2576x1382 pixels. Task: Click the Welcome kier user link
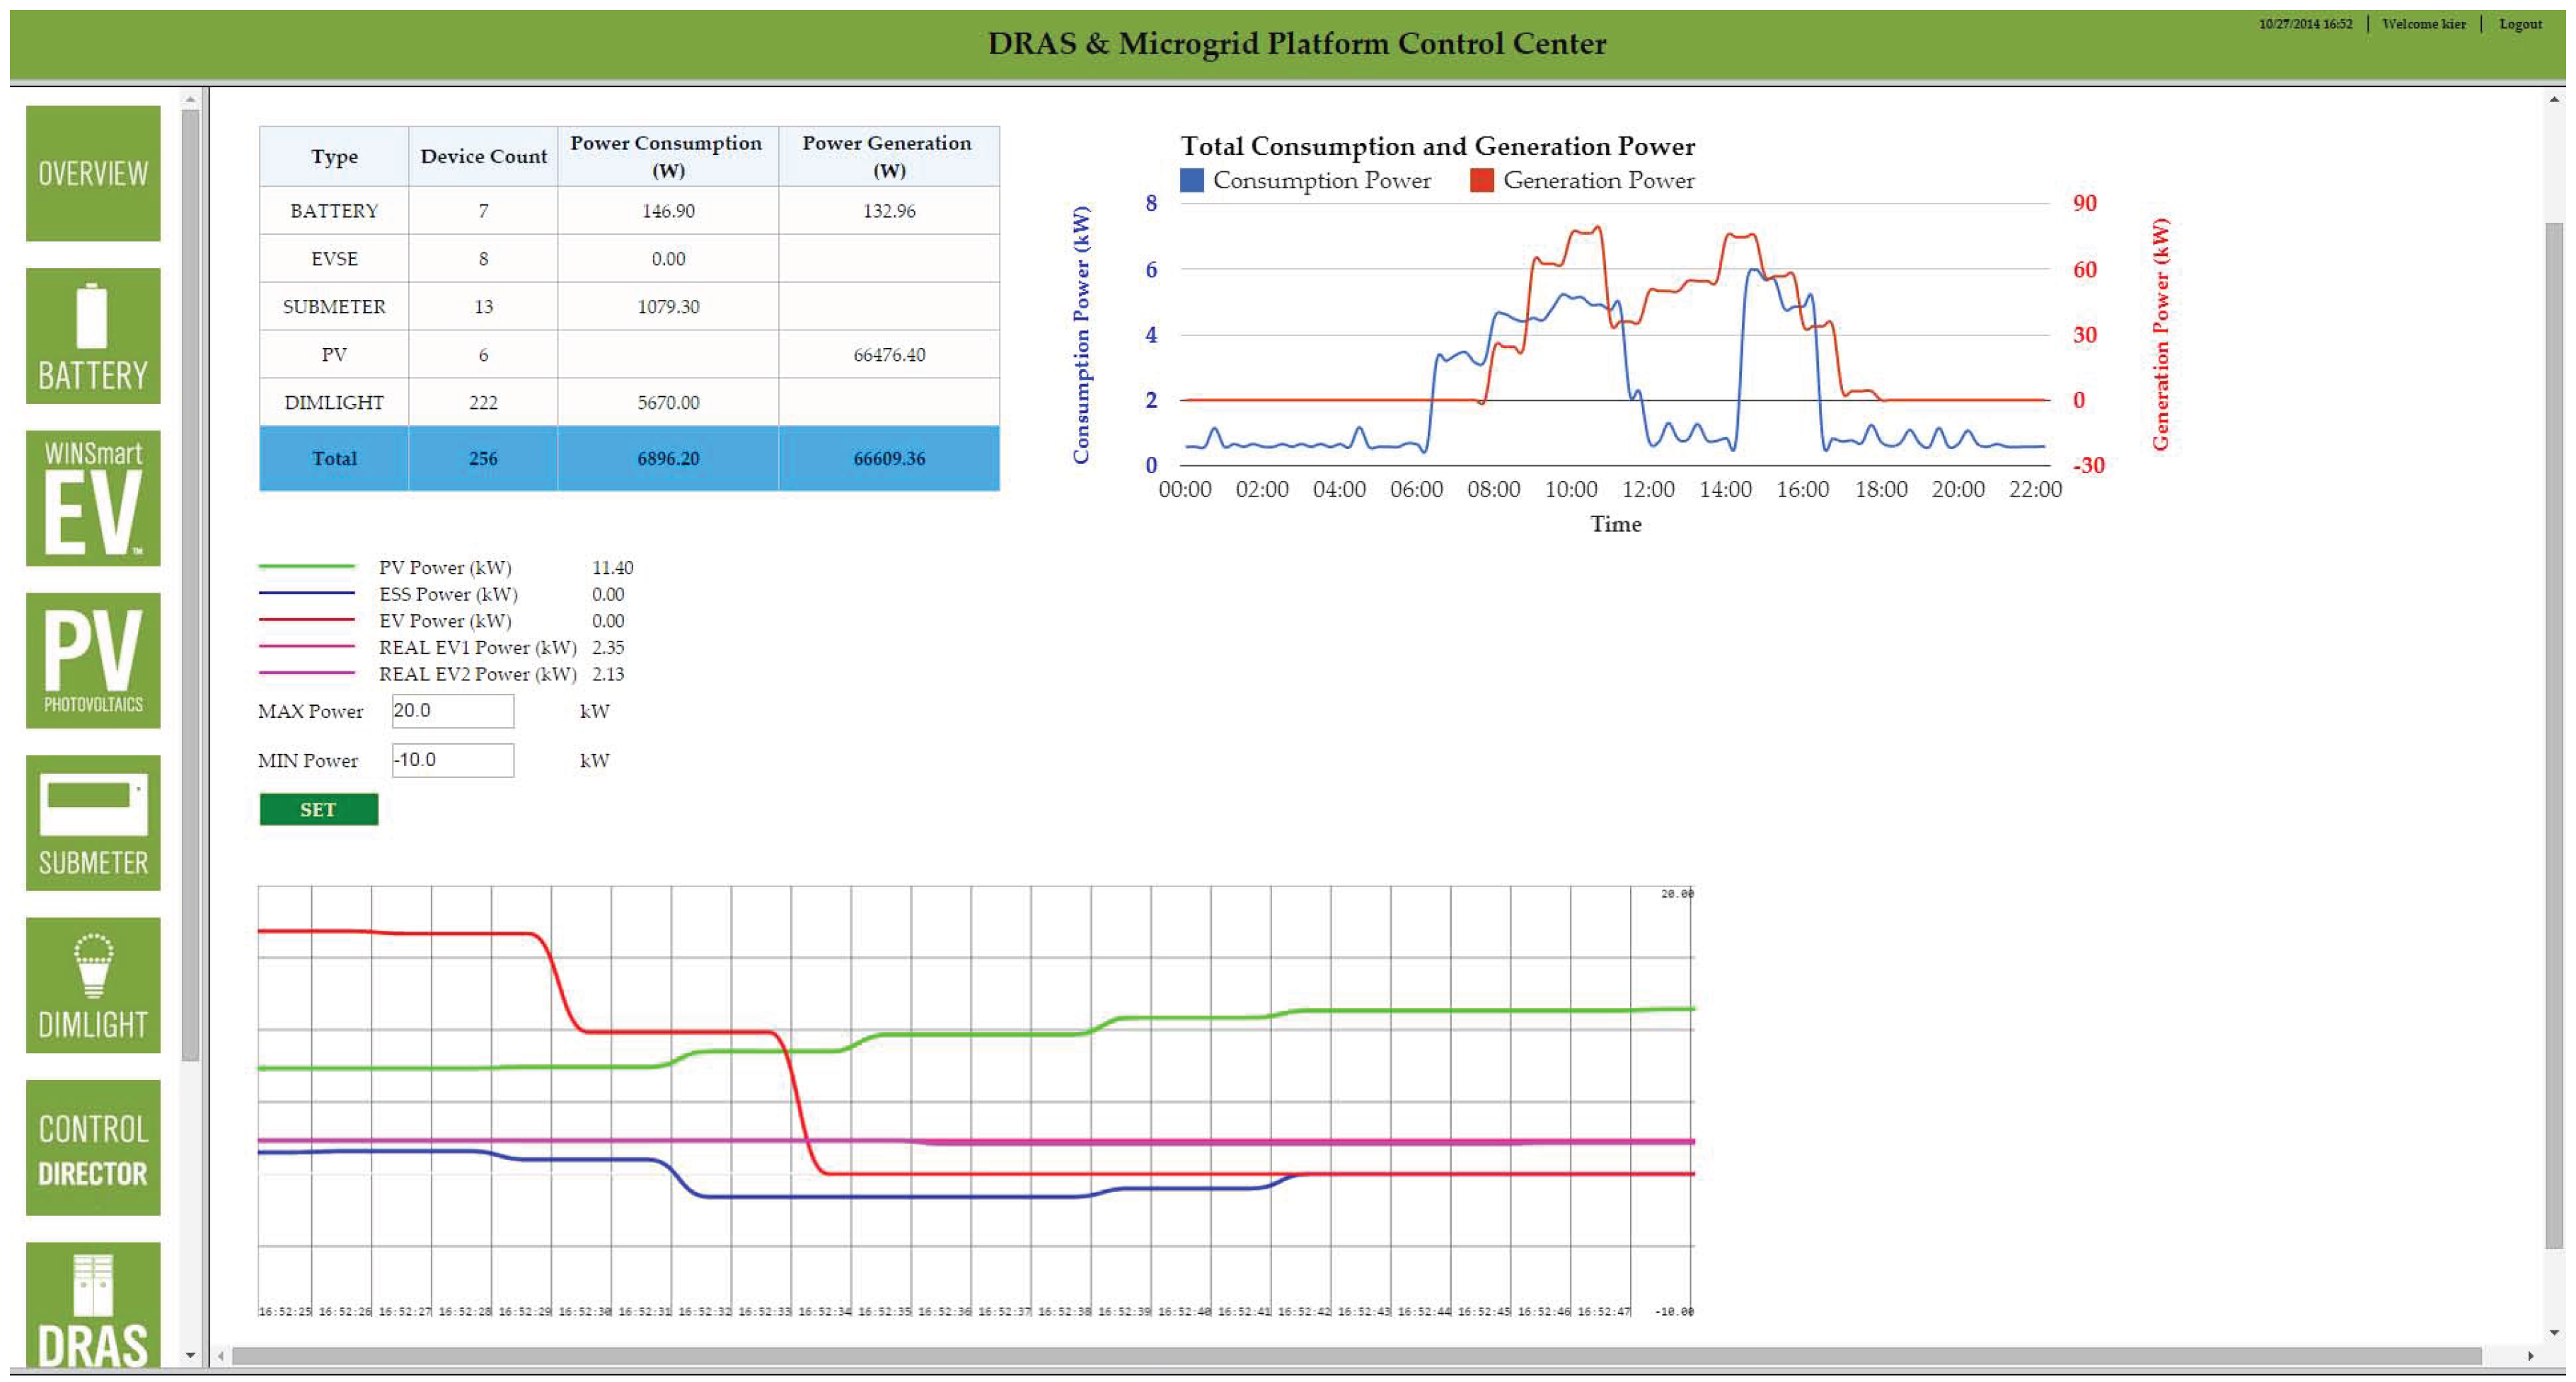(x=2423, y=24)
